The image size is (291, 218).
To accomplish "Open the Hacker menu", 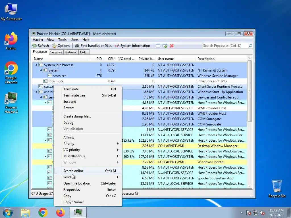I will 38,40.
